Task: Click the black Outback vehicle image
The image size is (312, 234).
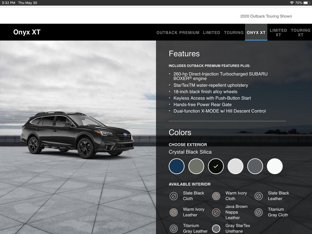Action: 77,135
